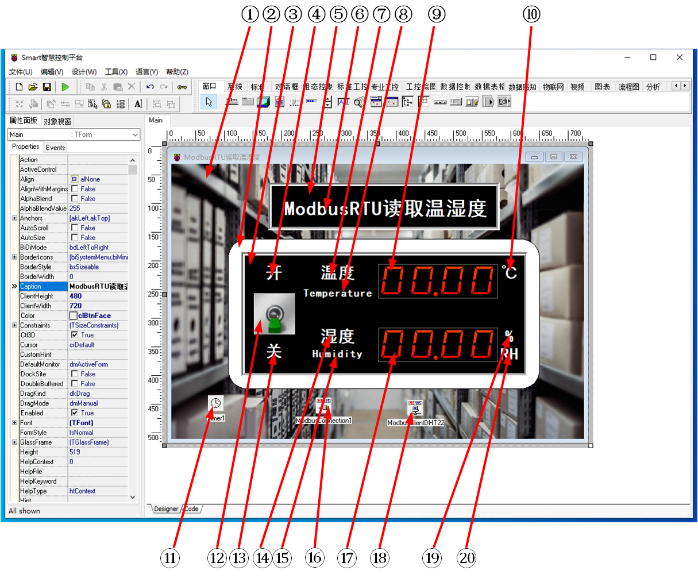Expand the Font property
This screenshot has height=578, width=698.
point(14,423)
